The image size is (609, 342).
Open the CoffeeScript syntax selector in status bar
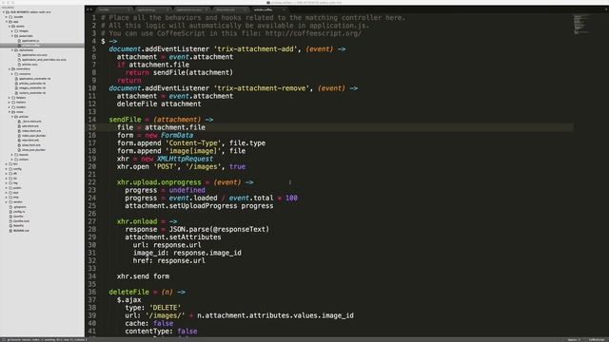point(597,340)
